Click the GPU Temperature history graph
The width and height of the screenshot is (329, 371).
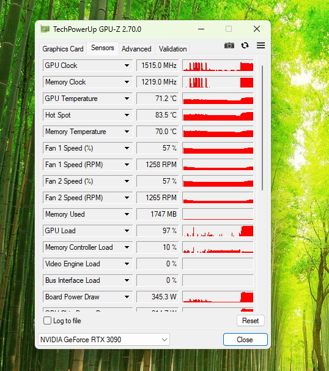click(218, 99)
